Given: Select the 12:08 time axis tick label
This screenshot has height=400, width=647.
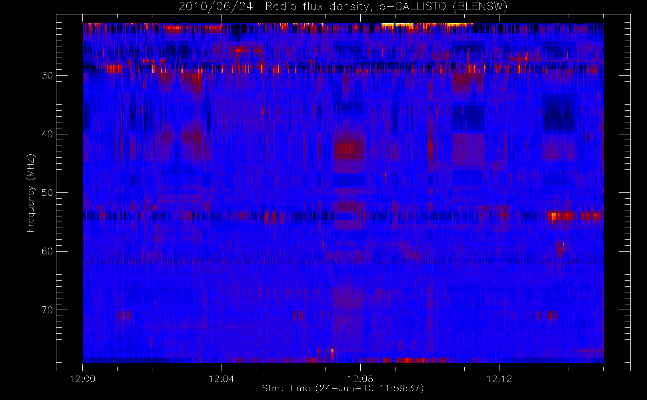Looking at the screenshot, I should (360, 379).
